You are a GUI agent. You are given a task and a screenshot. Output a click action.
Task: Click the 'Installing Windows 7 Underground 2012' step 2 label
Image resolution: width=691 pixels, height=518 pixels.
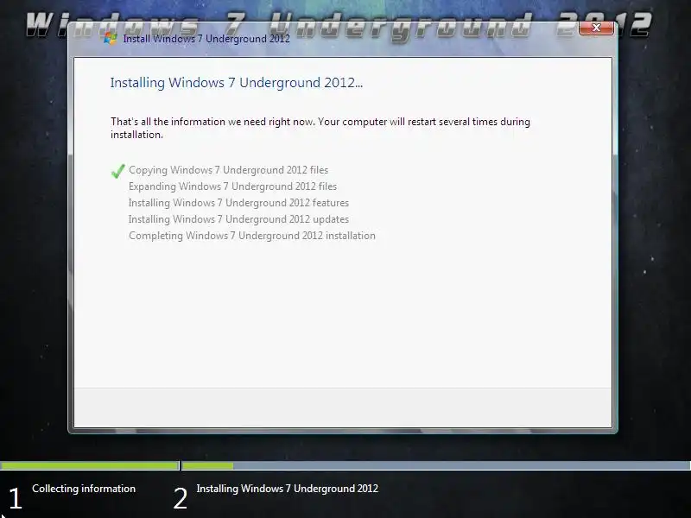coord(288,489)
